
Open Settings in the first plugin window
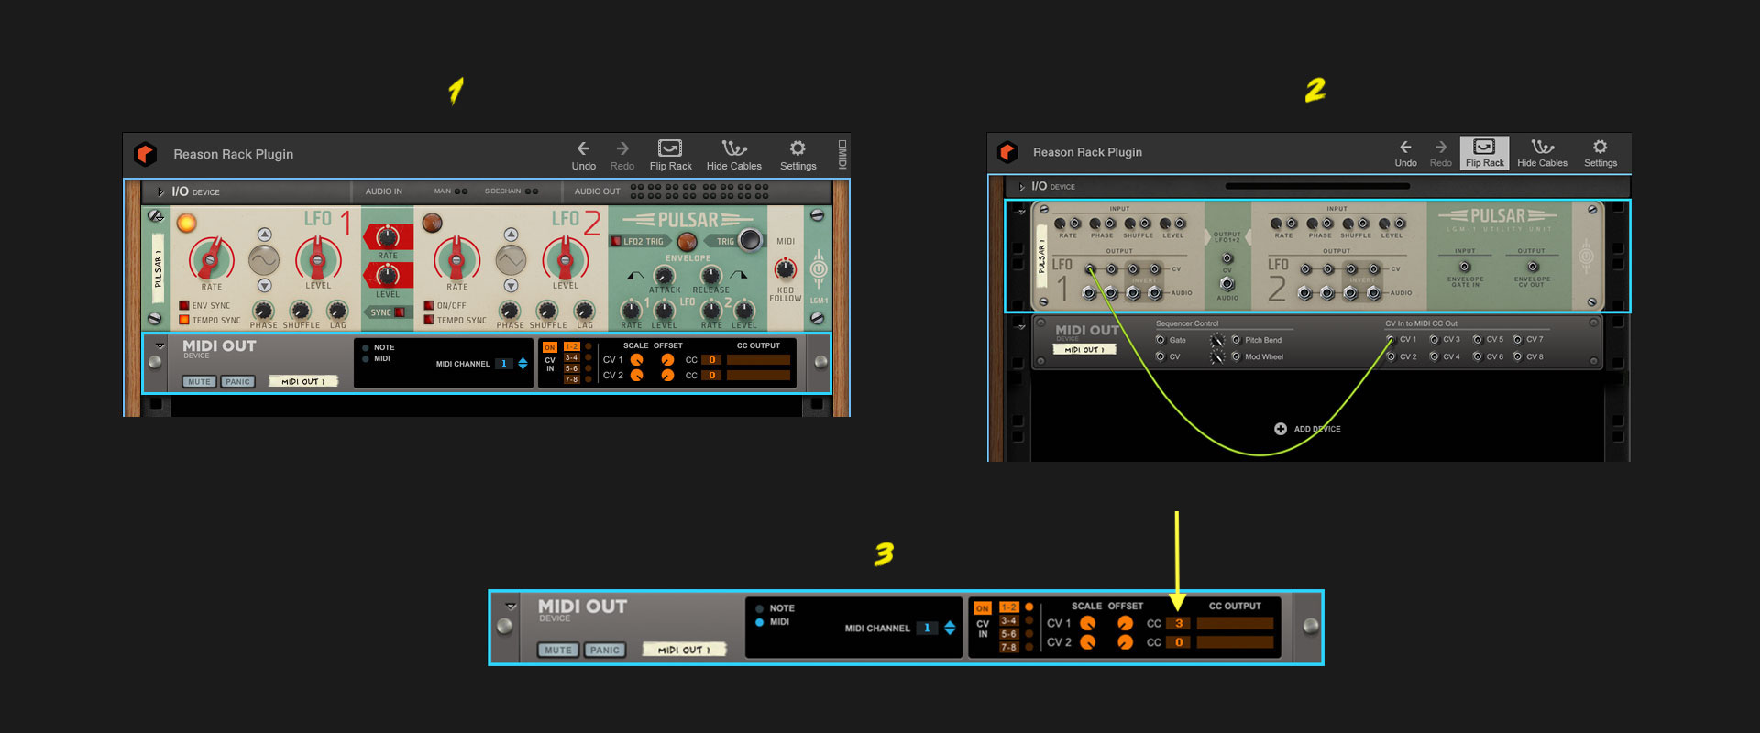tap(797, 155)
